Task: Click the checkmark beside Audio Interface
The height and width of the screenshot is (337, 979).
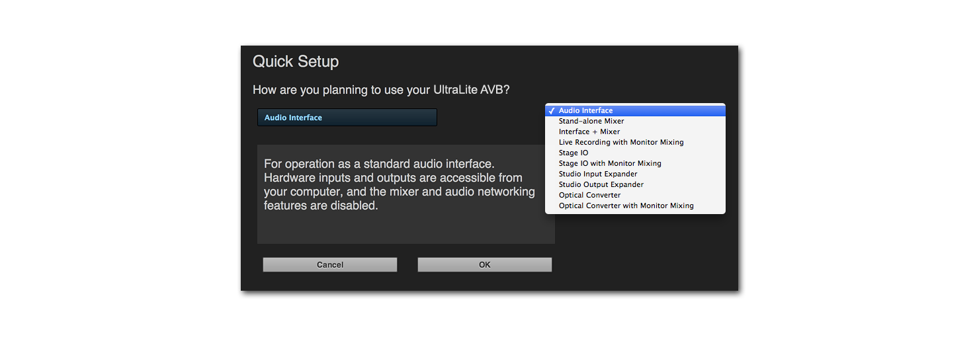Action: (551, 111)
